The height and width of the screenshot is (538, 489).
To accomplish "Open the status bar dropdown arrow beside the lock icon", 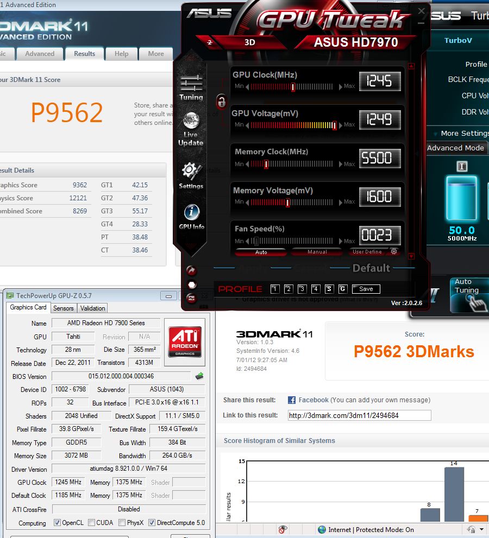I will [481, 529].
